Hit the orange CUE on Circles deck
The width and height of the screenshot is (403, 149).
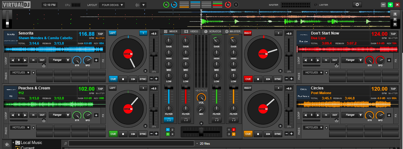click(x=248, y=134)
